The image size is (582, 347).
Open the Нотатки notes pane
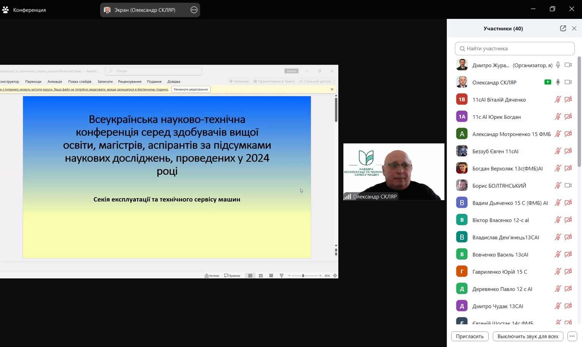click(211, 275)
